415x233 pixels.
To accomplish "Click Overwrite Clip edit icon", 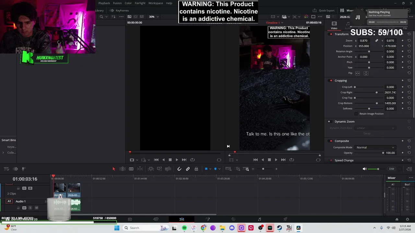I will 159,169.
